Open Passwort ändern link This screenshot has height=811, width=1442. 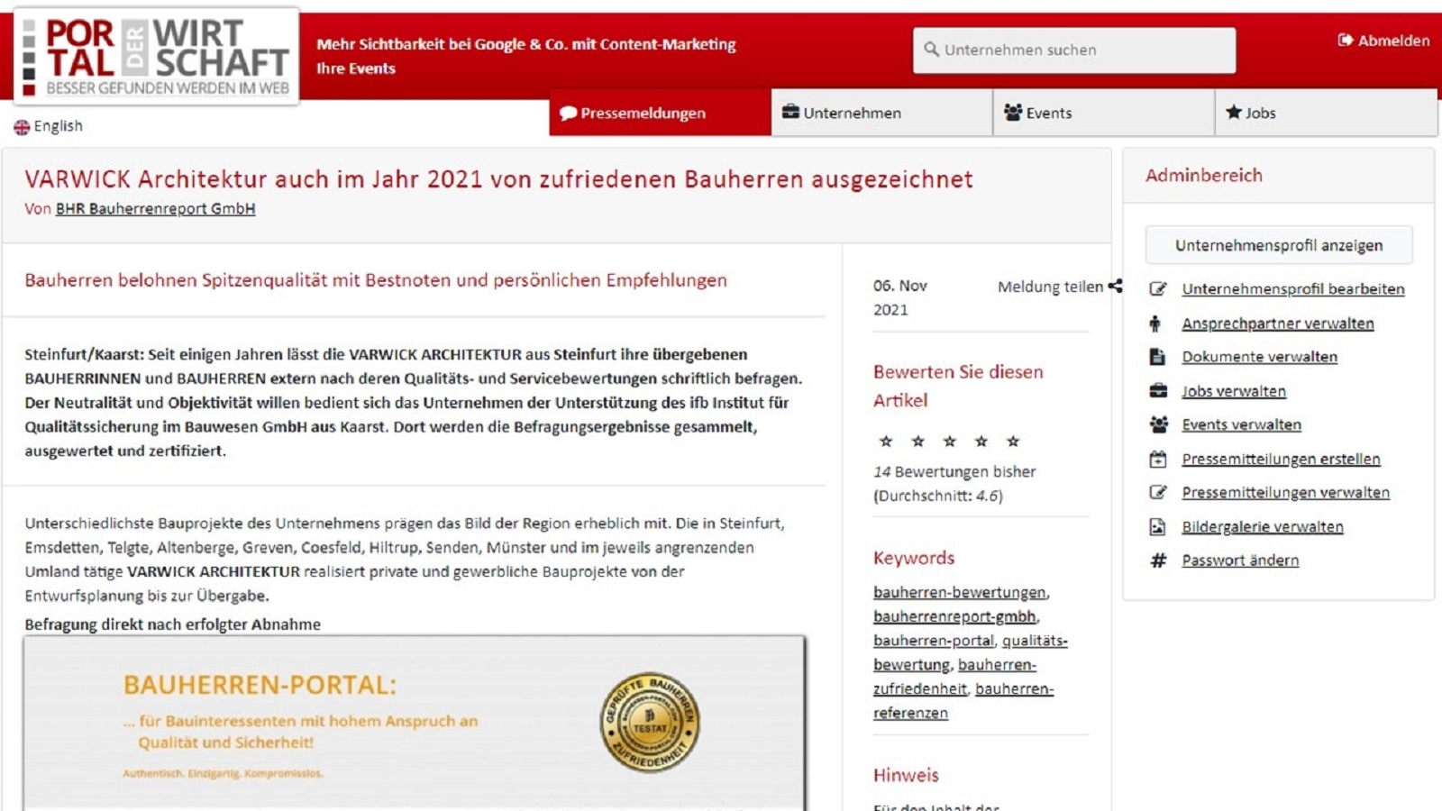point(1240,560)
